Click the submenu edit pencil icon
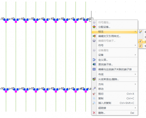The image size is (146, 118). [140, 32]
